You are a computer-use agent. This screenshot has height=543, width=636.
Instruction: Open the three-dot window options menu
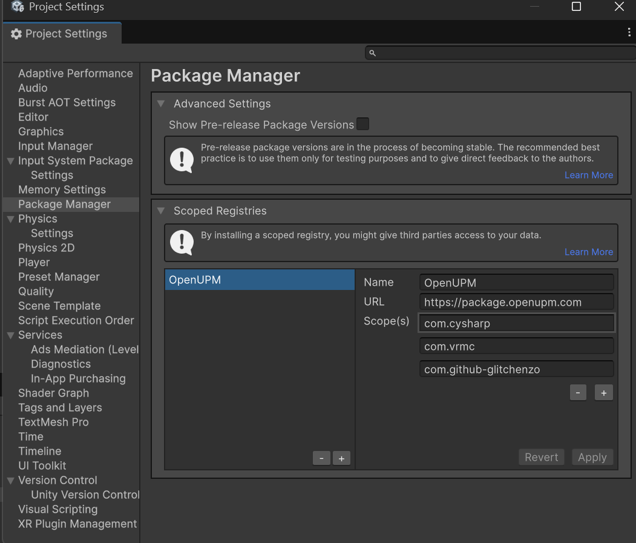(629, 33)
